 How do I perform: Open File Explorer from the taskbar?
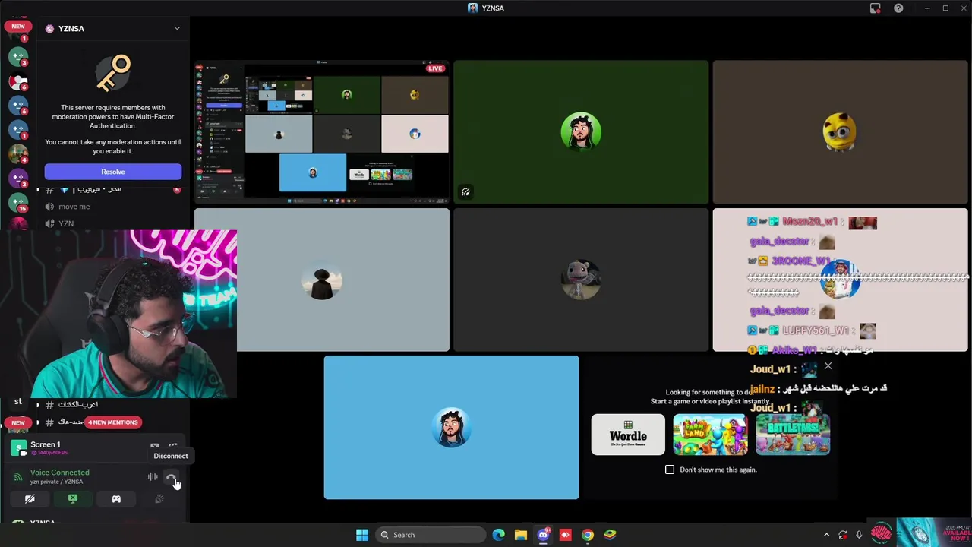(521, 535)
